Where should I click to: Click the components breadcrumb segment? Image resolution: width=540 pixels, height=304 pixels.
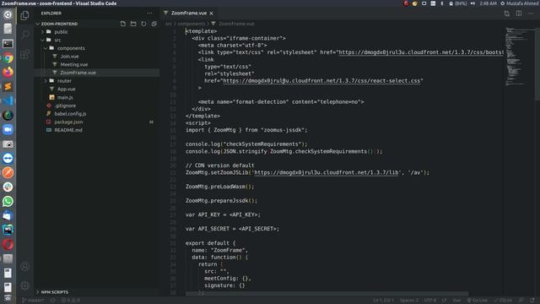[192, 24]
